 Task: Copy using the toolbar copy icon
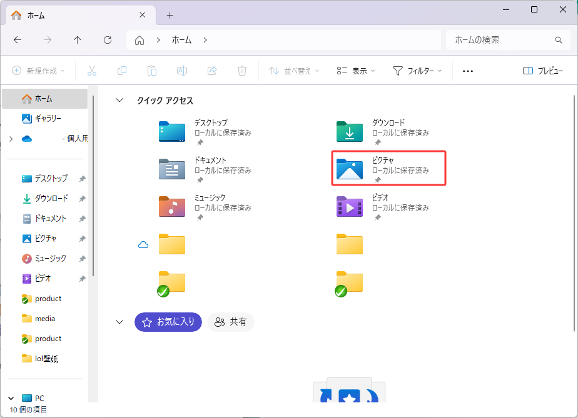122,71
